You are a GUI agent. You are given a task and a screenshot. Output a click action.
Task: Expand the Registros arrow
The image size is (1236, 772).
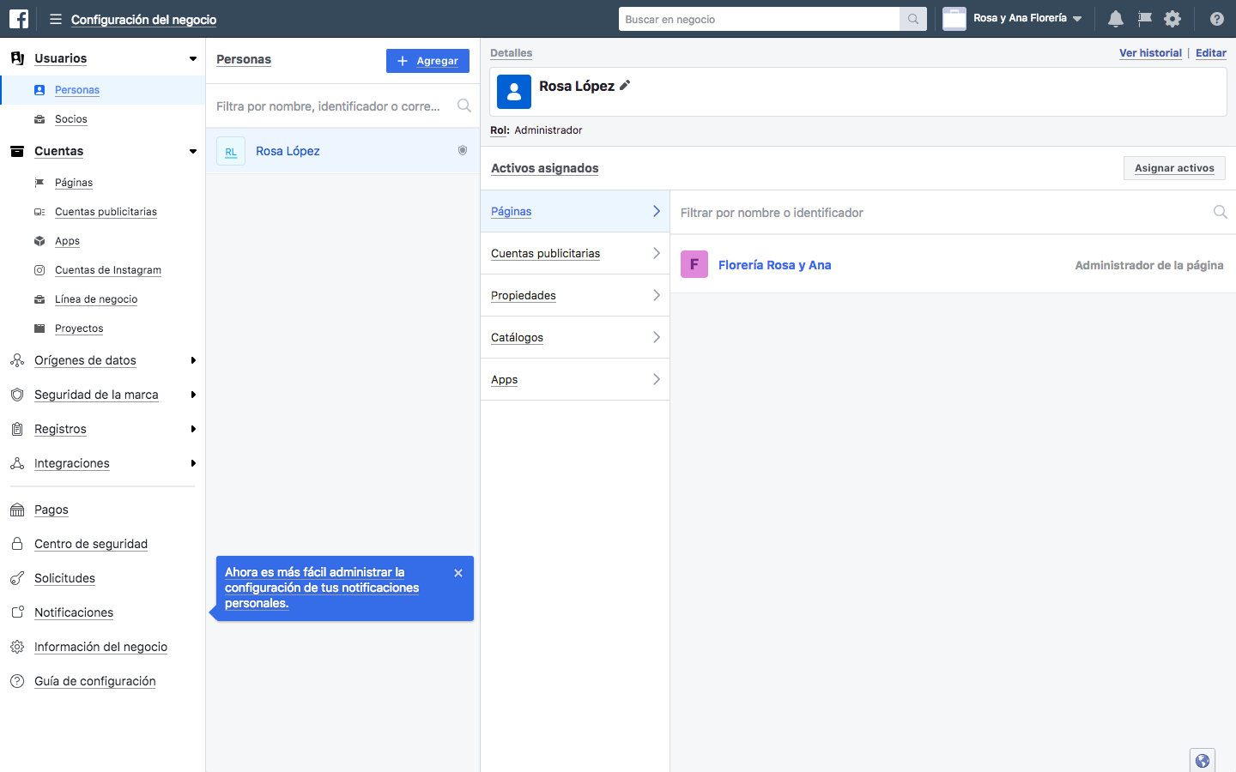click(193, 429)
